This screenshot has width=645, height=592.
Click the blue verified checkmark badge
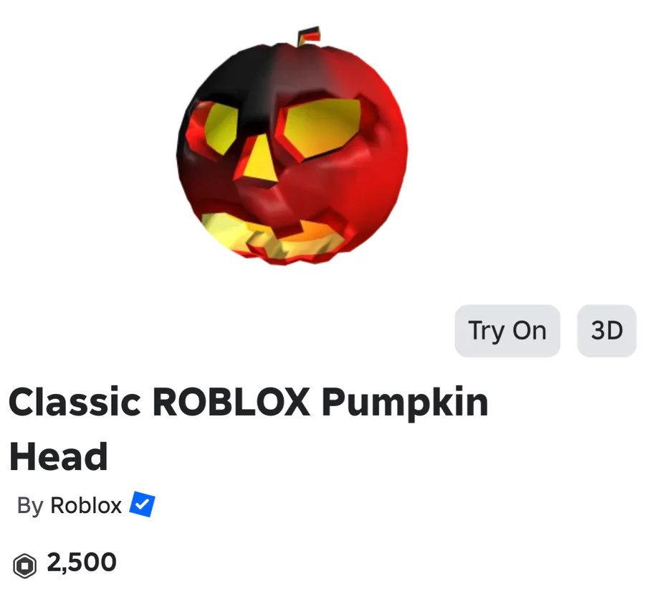pos(143,504)
